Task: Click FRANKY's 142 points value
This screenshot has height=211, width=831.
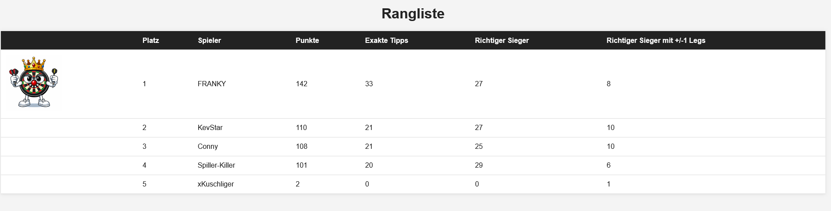Action: coord(301,84)
